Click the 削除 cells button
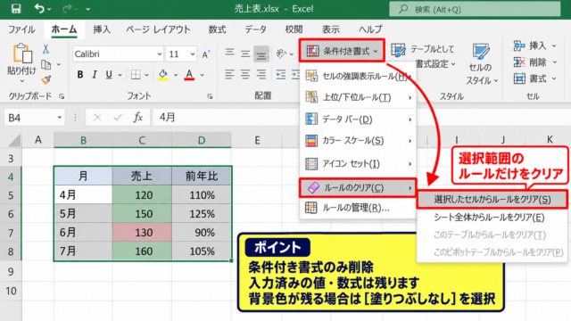 [534, 62]
